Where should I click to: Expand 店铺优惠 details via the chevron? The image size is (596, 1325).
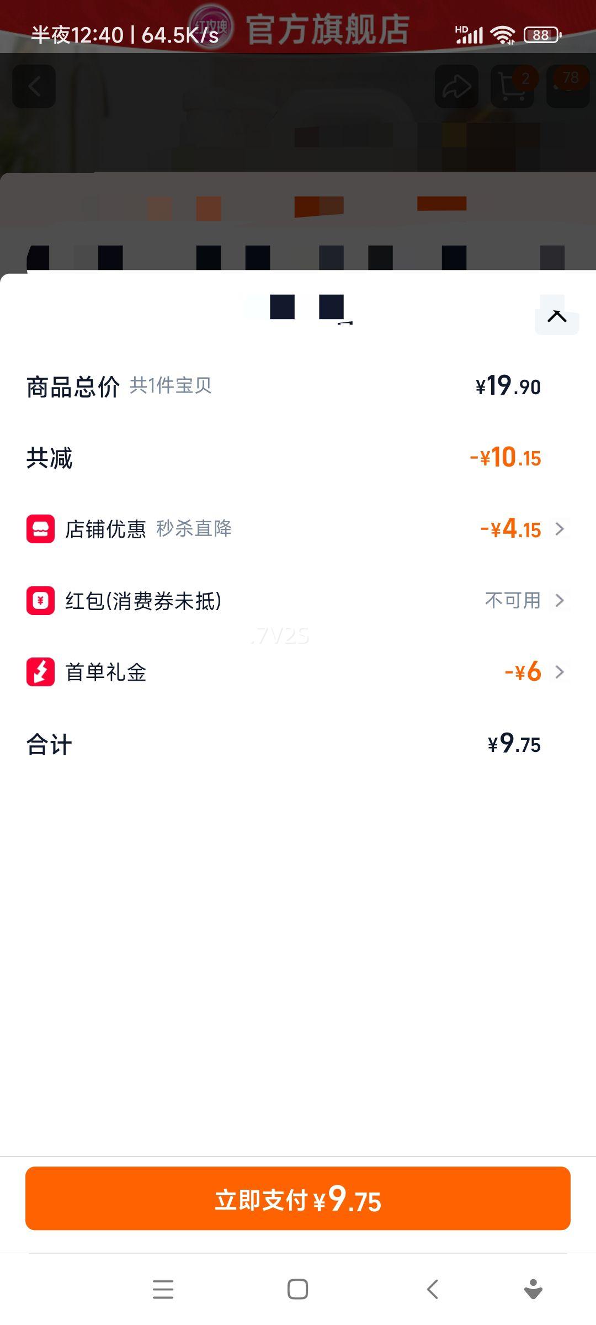click(560, 529)
